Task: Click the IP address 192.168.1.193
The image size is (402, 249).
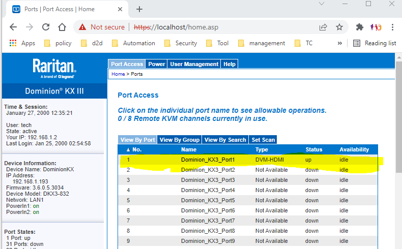Action: click(x=30, y=181)
